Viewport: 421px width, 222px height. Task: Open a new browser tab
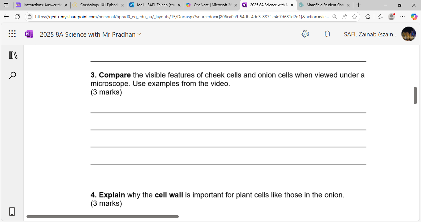[x=358, y=5]
